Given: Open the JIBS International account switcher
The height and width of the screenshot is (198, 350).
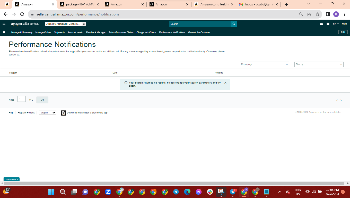Looking at the screenshot, I should (66, 24).
